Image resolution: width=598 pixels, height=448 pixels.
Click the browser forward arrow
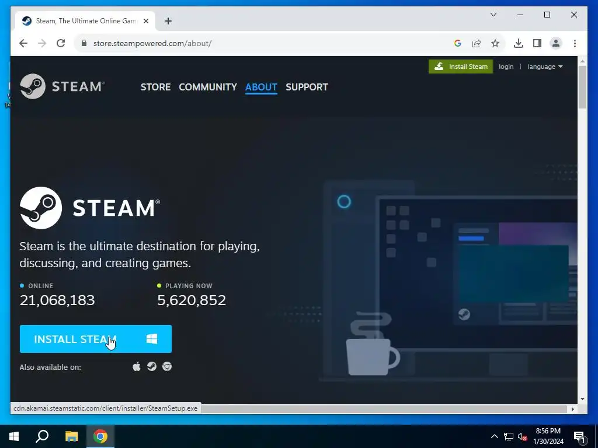[42, 43]
